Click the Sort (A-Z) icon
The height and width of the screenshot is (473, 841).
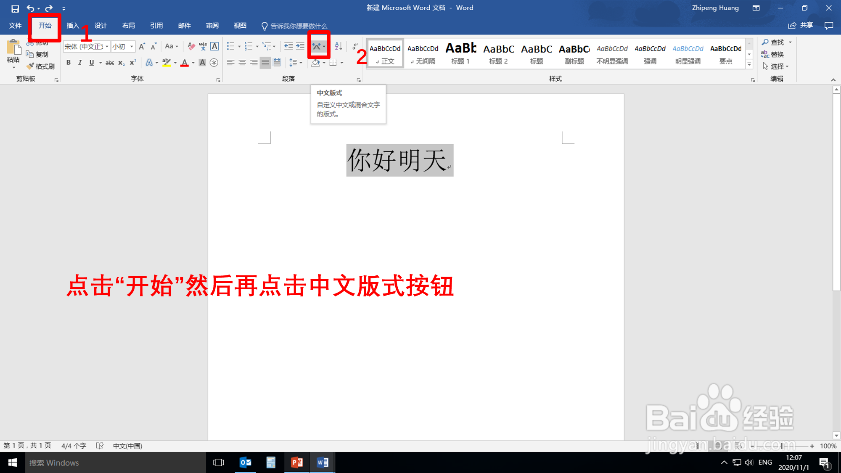click(x=339, y=46)
